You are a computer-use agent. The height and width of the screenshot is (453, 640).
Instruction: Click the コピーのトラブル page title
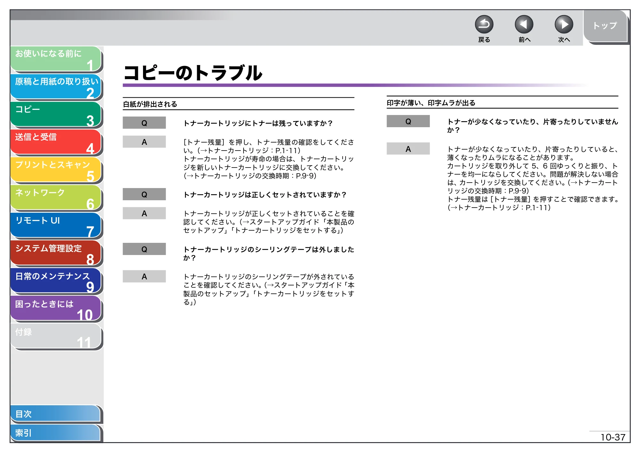(x=193, y=73)
